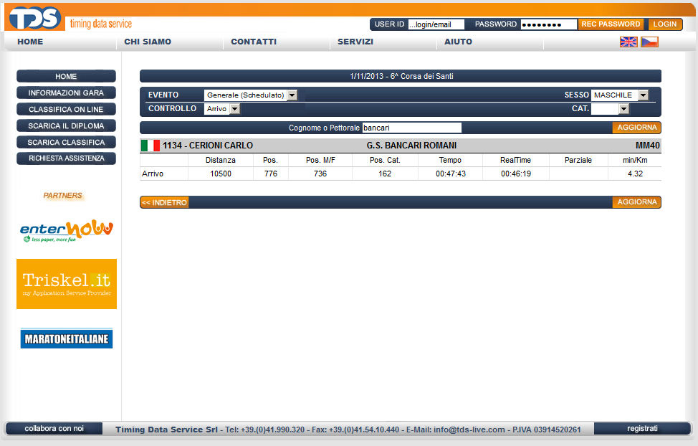This screenshot has width=698, height=446.
Task: Open the Maratoneitaliane partner logo
Action: coord(66,338)
